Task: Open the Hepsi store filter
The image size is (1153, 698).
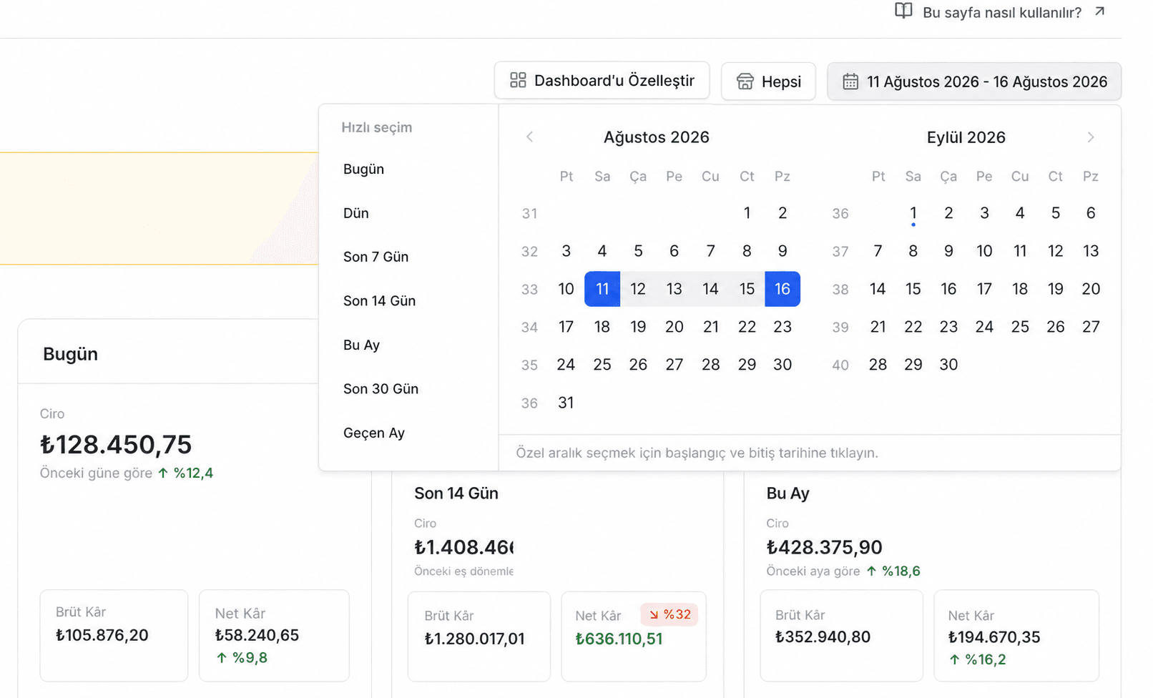Action: 768,82
